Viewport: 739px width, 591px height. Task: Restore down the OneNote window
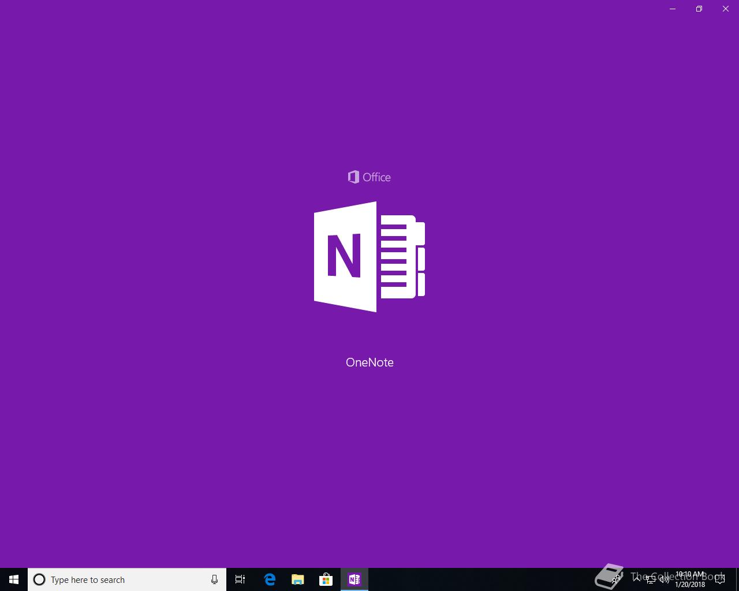tap(699, 9)
